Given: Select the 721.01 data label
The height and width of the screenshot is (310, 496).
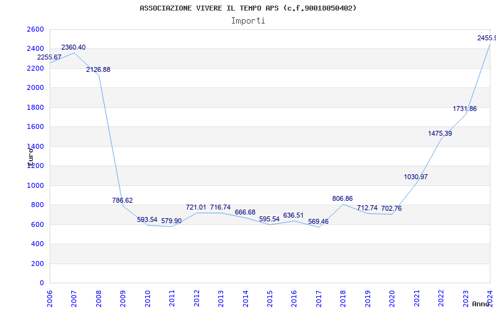Looking at the screenshot, I should (x=196, y=208).
